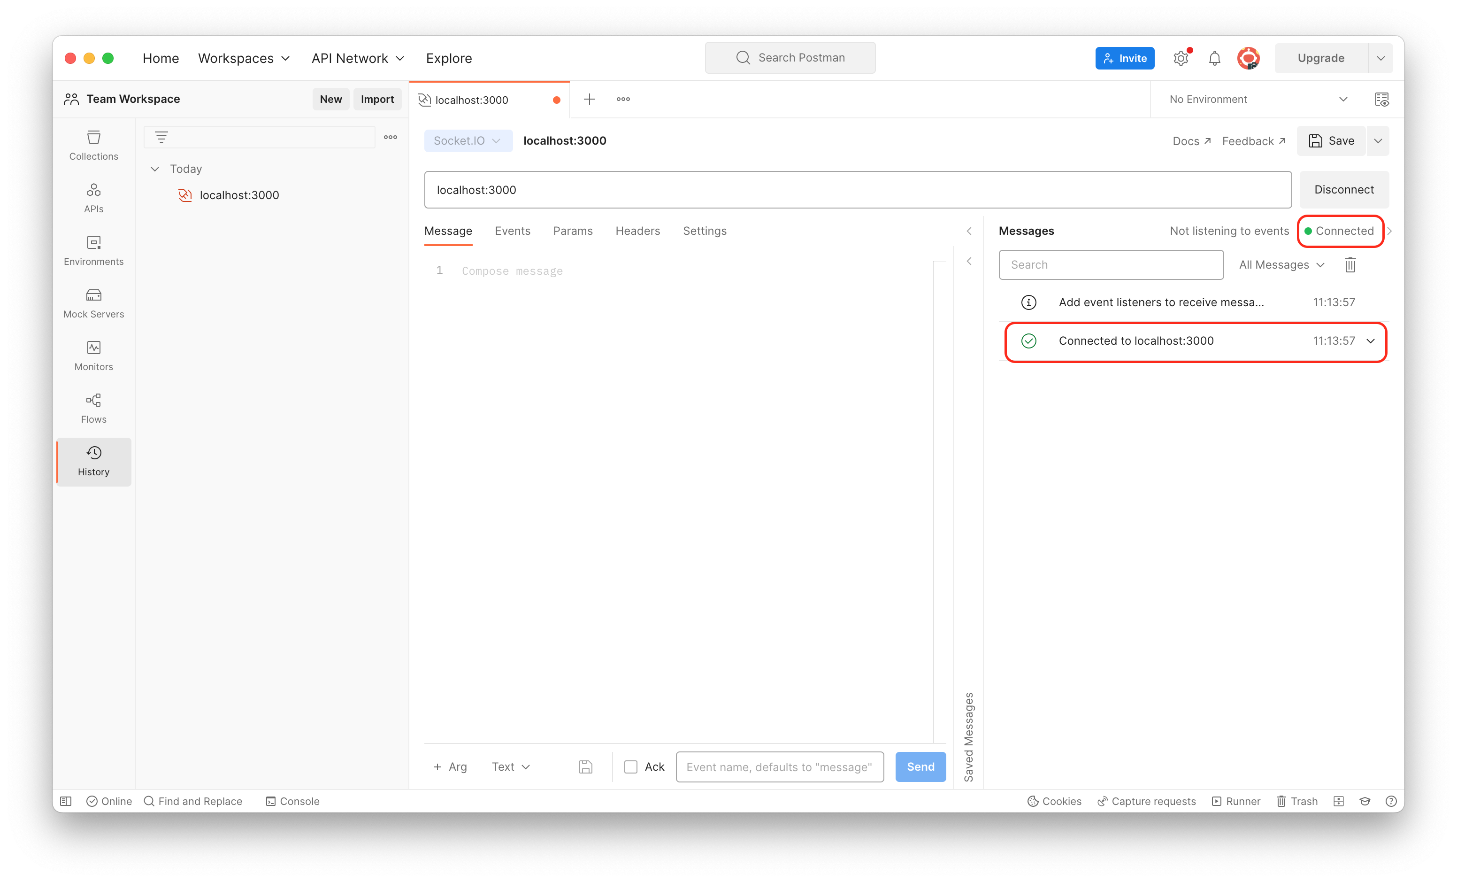Screen dimensions: 1457x882
Task: Open the user avatar menu
Action: pyautogui.click(x=1248, y=58)
